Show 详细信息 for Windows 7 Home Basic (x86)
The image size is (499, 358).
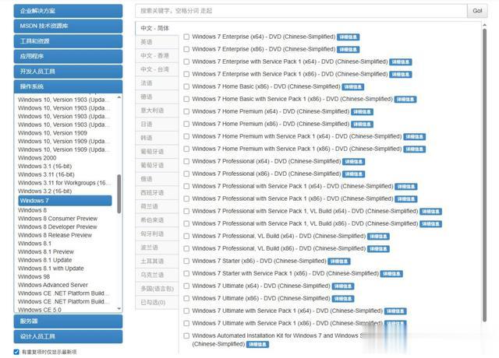tap(353, 87)
